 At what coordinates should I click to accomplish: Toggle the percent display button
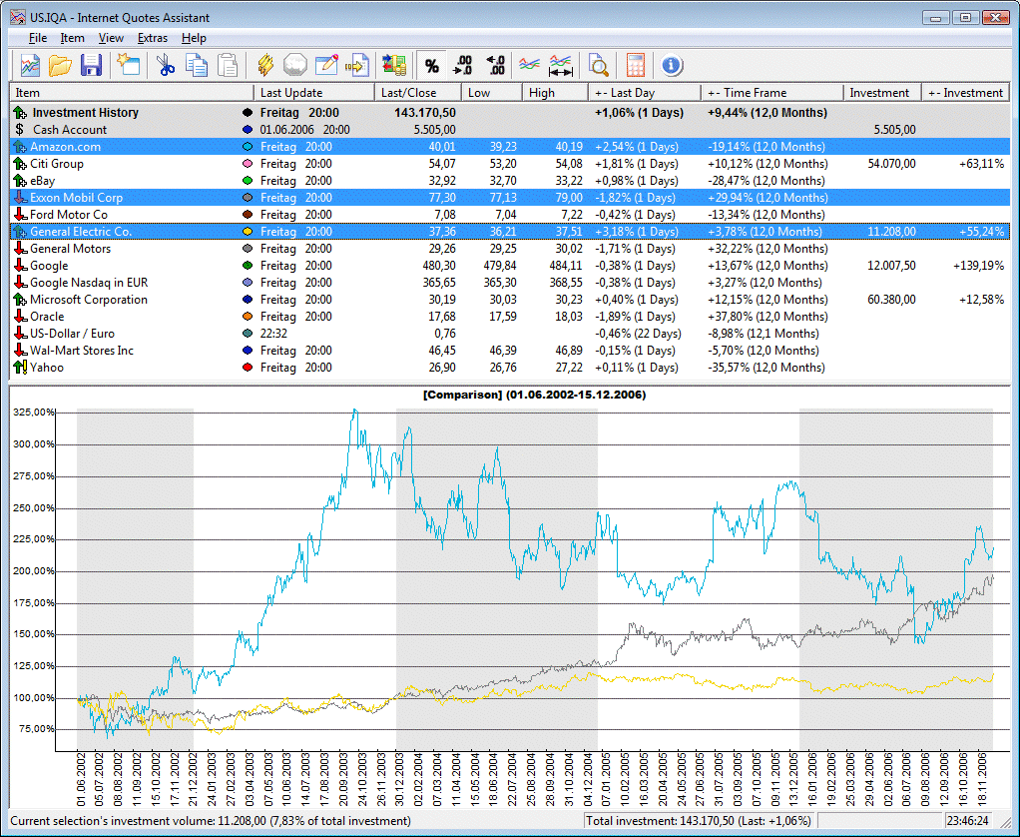coord(431,66)
